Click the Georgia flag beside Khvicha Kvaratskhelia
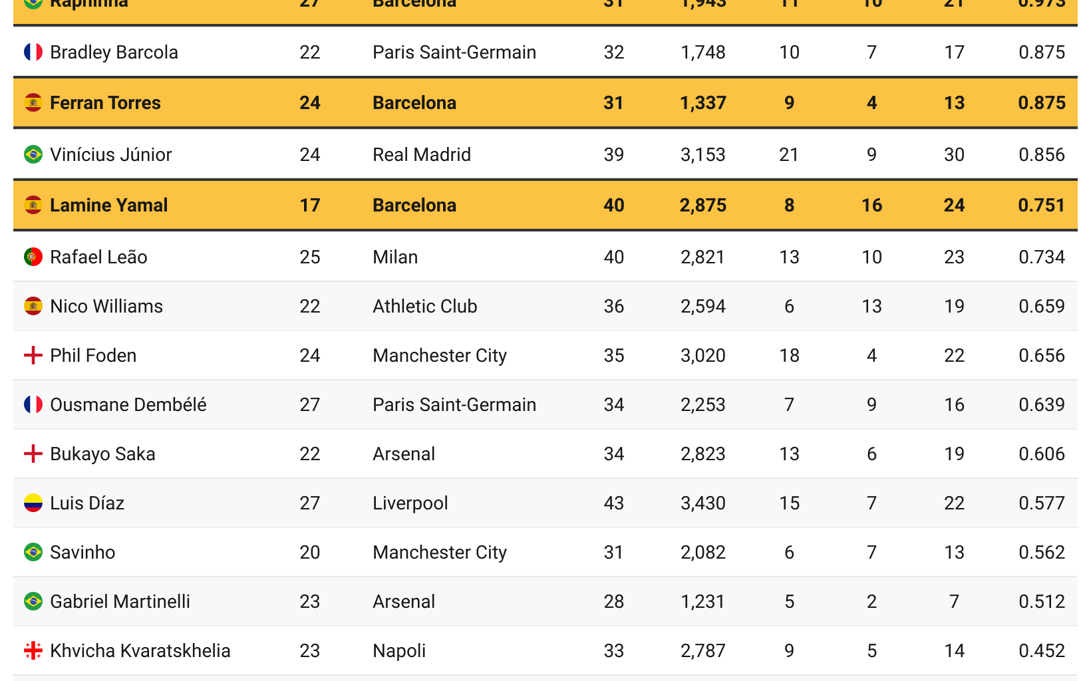 point(33,650)
